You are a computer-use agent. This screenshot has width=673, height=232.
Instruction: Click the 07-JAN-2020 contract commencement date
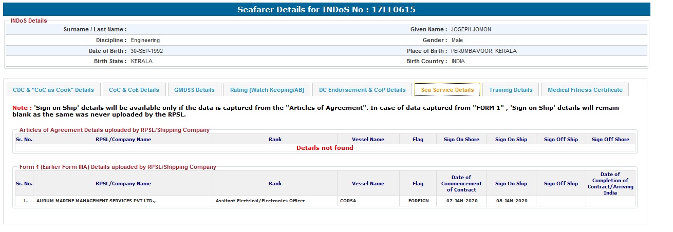point(461,201)
